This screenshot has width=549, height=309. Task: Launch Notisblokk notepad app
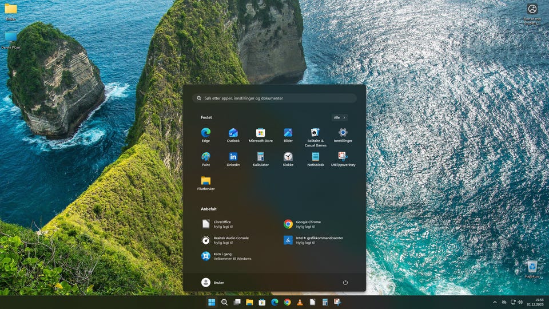click(316, 159)
